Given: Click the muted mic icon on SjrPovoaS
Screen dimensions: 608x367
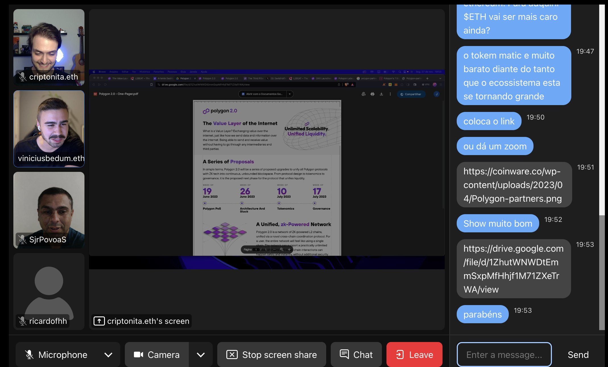Looking at the screenshot, I should (22, 239).
